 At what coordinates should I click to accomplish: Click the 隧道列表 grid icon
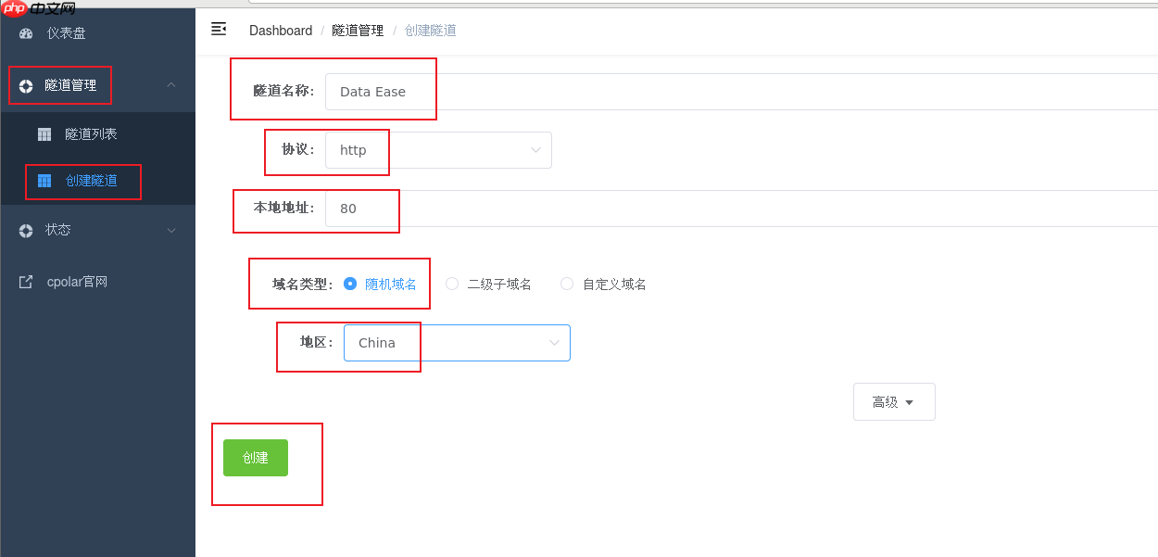44,133
